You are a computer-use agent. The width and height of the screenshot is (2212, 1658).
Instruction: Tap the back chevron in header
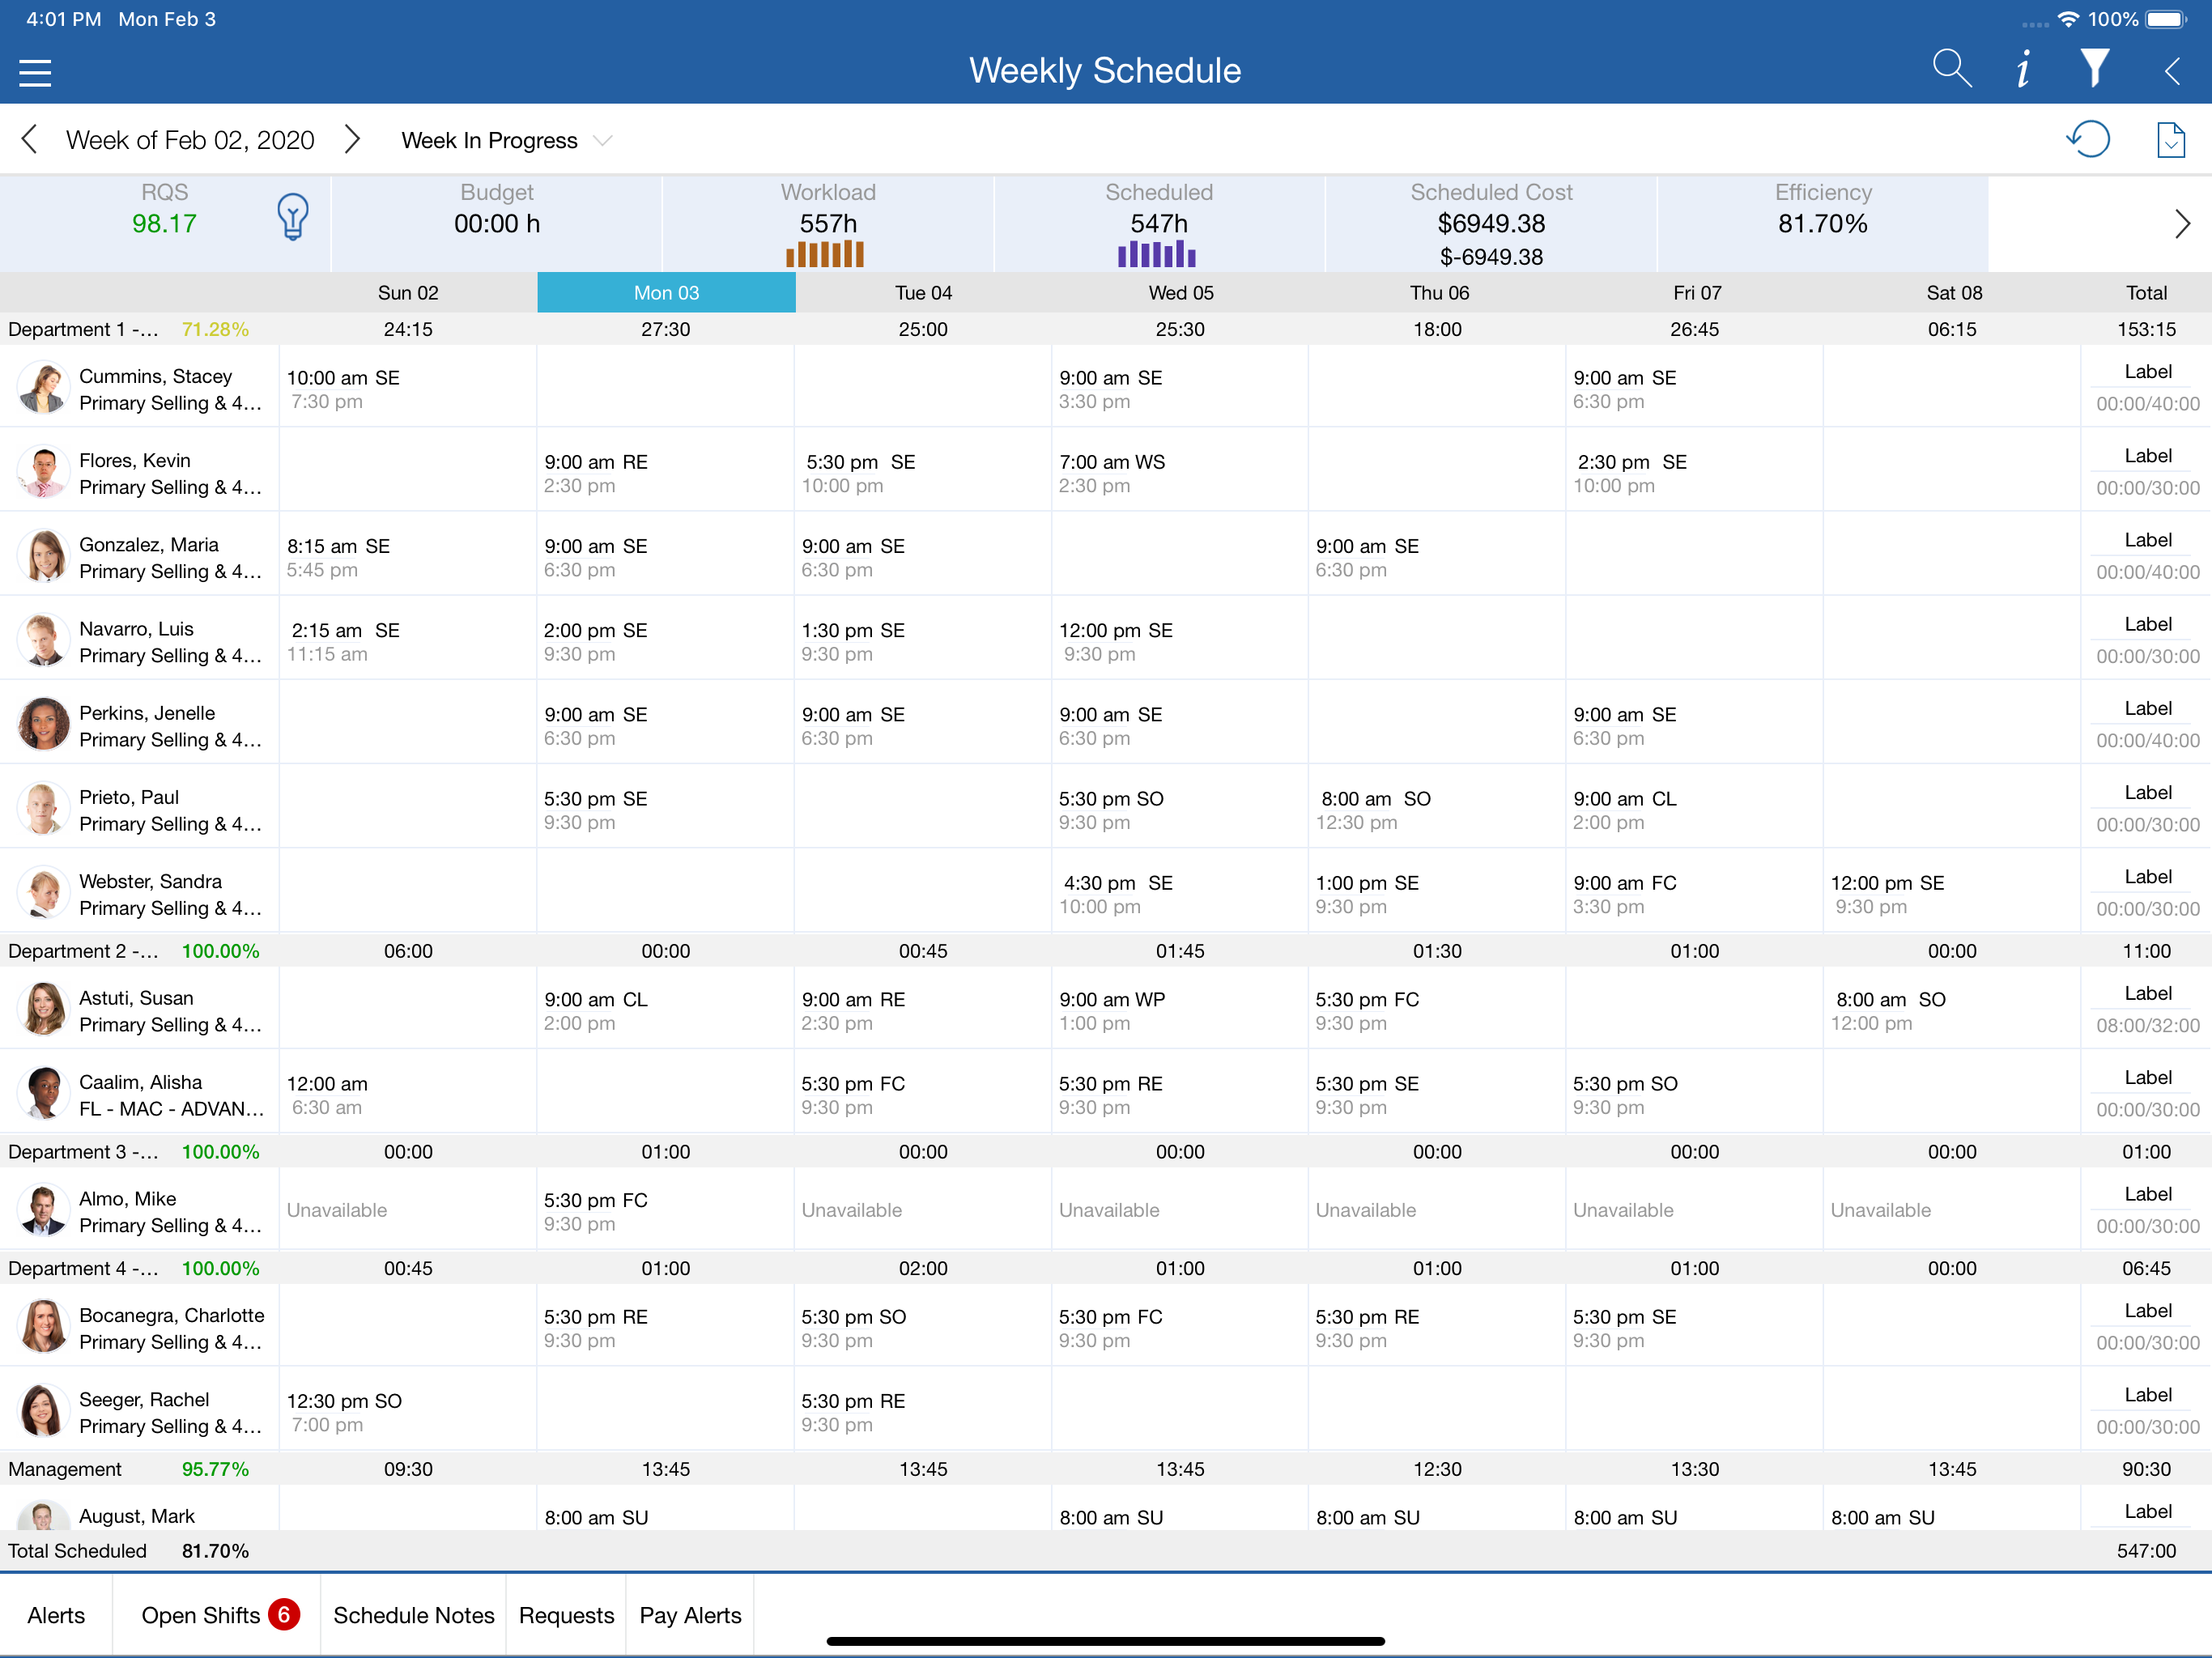(2172, 71)
